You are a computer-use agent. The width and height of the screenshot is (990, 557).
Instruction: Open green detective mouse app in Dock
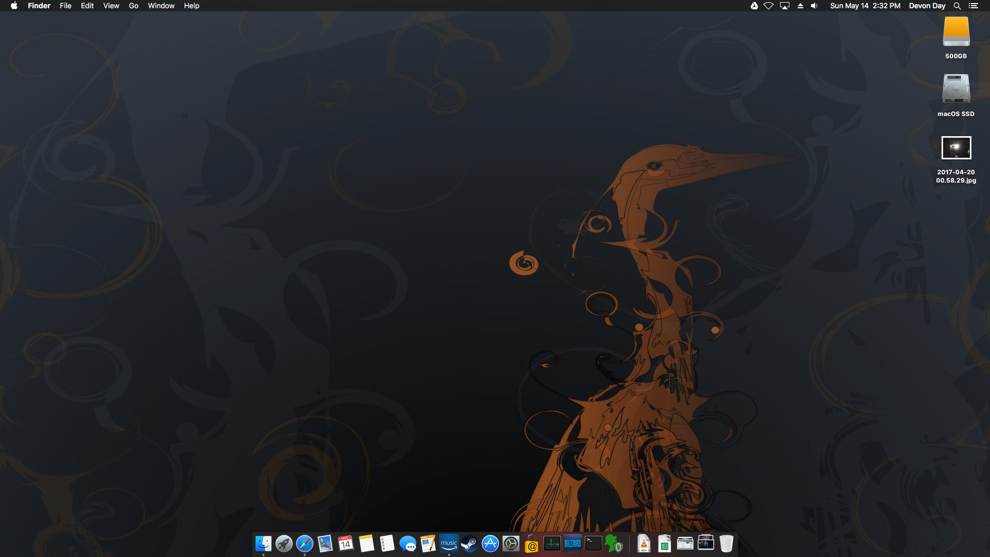(614, 544)
